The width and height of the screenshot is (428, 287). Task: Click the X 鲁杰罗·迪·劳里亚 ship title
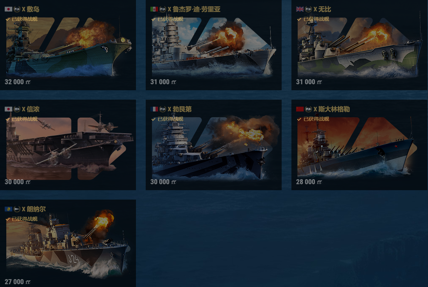(194, 9)
